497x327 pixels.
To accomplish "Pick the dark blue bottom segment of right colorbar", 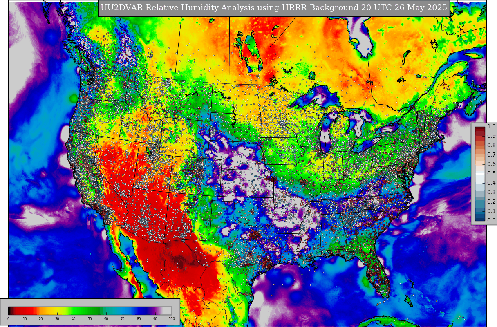I will click(480, 218).
